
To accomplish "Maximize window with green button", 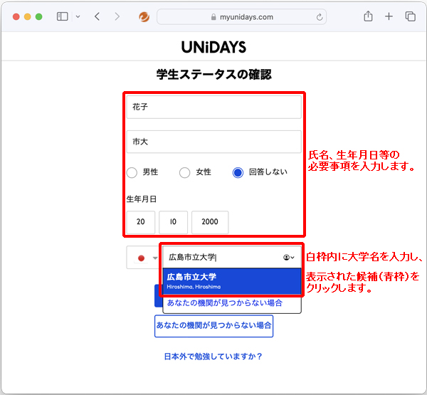I will pyautogui.click(x=39, y=16).
